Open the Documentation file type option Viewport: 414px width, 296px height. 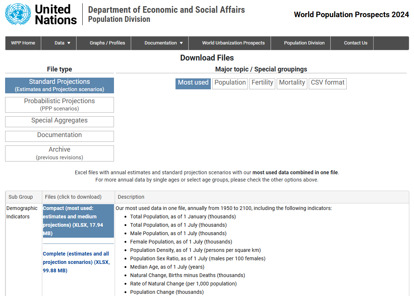pos(59,135)
